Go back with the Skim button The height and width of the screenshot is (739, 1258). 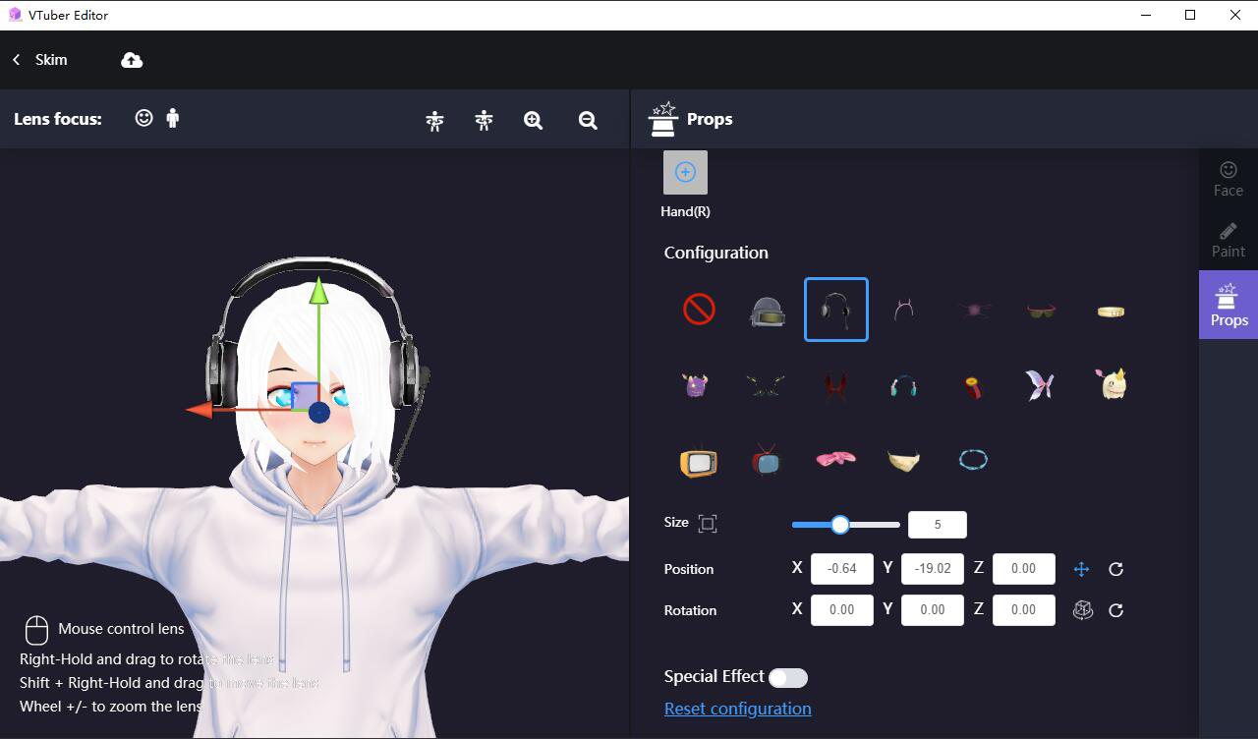pos(40,60)
